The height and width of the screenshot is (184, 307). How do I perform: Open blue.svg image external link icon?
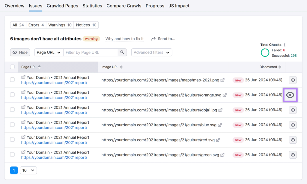click(x=220, y=125)
